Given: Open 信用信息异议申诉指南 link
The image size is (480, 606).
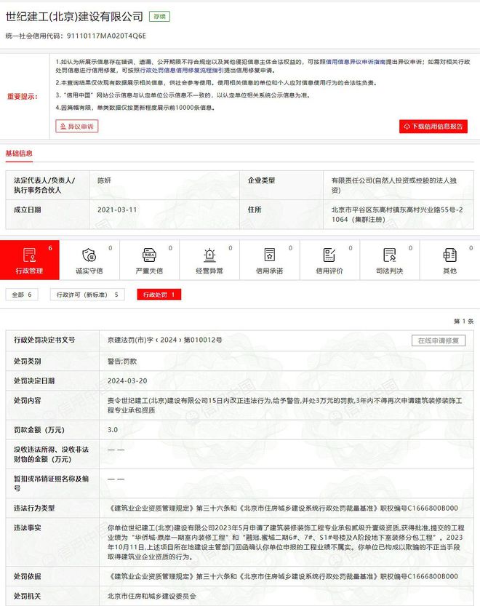Looking at the screenshot, I should click(356, 62).
